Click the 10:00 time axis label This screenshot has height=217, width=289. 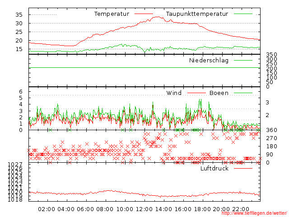(x=125, y=209)
